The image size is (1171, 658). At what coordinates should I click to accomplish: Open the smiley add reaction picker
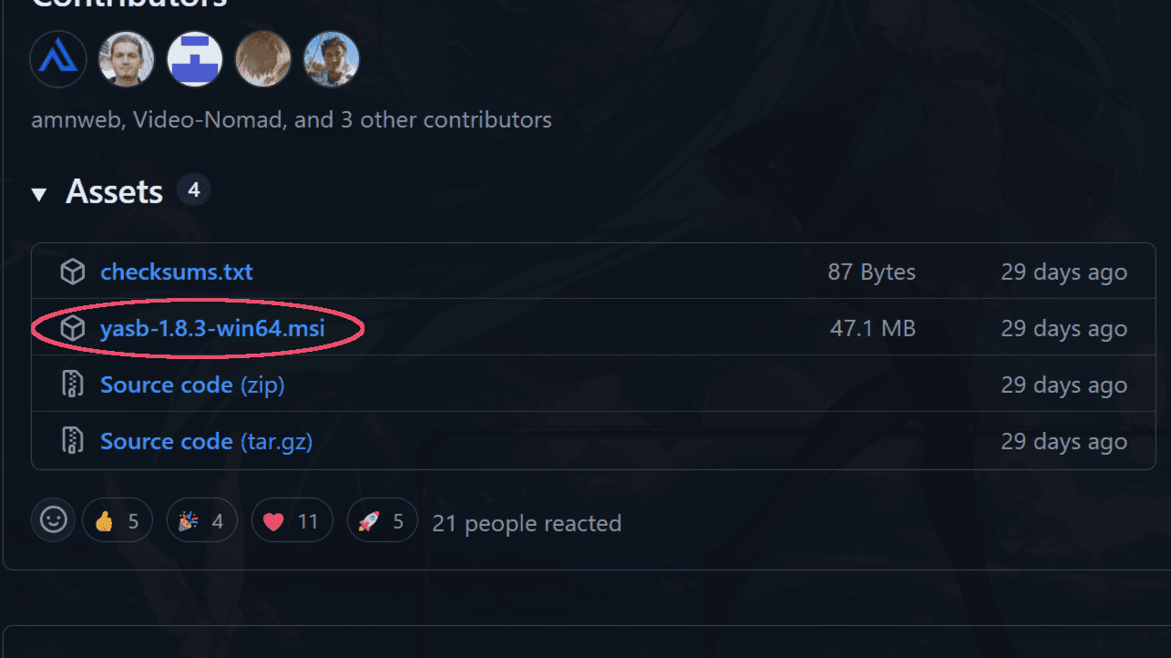[53, 520]
